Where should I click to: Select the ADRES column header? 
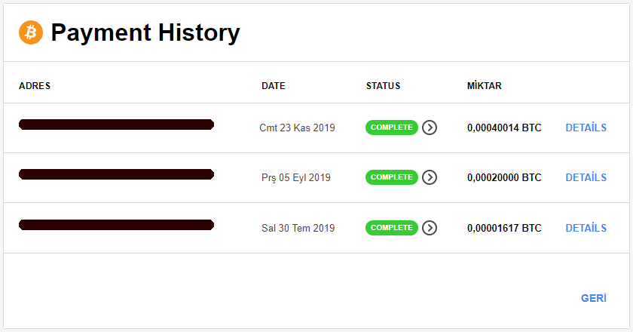[x=35, y=86]
